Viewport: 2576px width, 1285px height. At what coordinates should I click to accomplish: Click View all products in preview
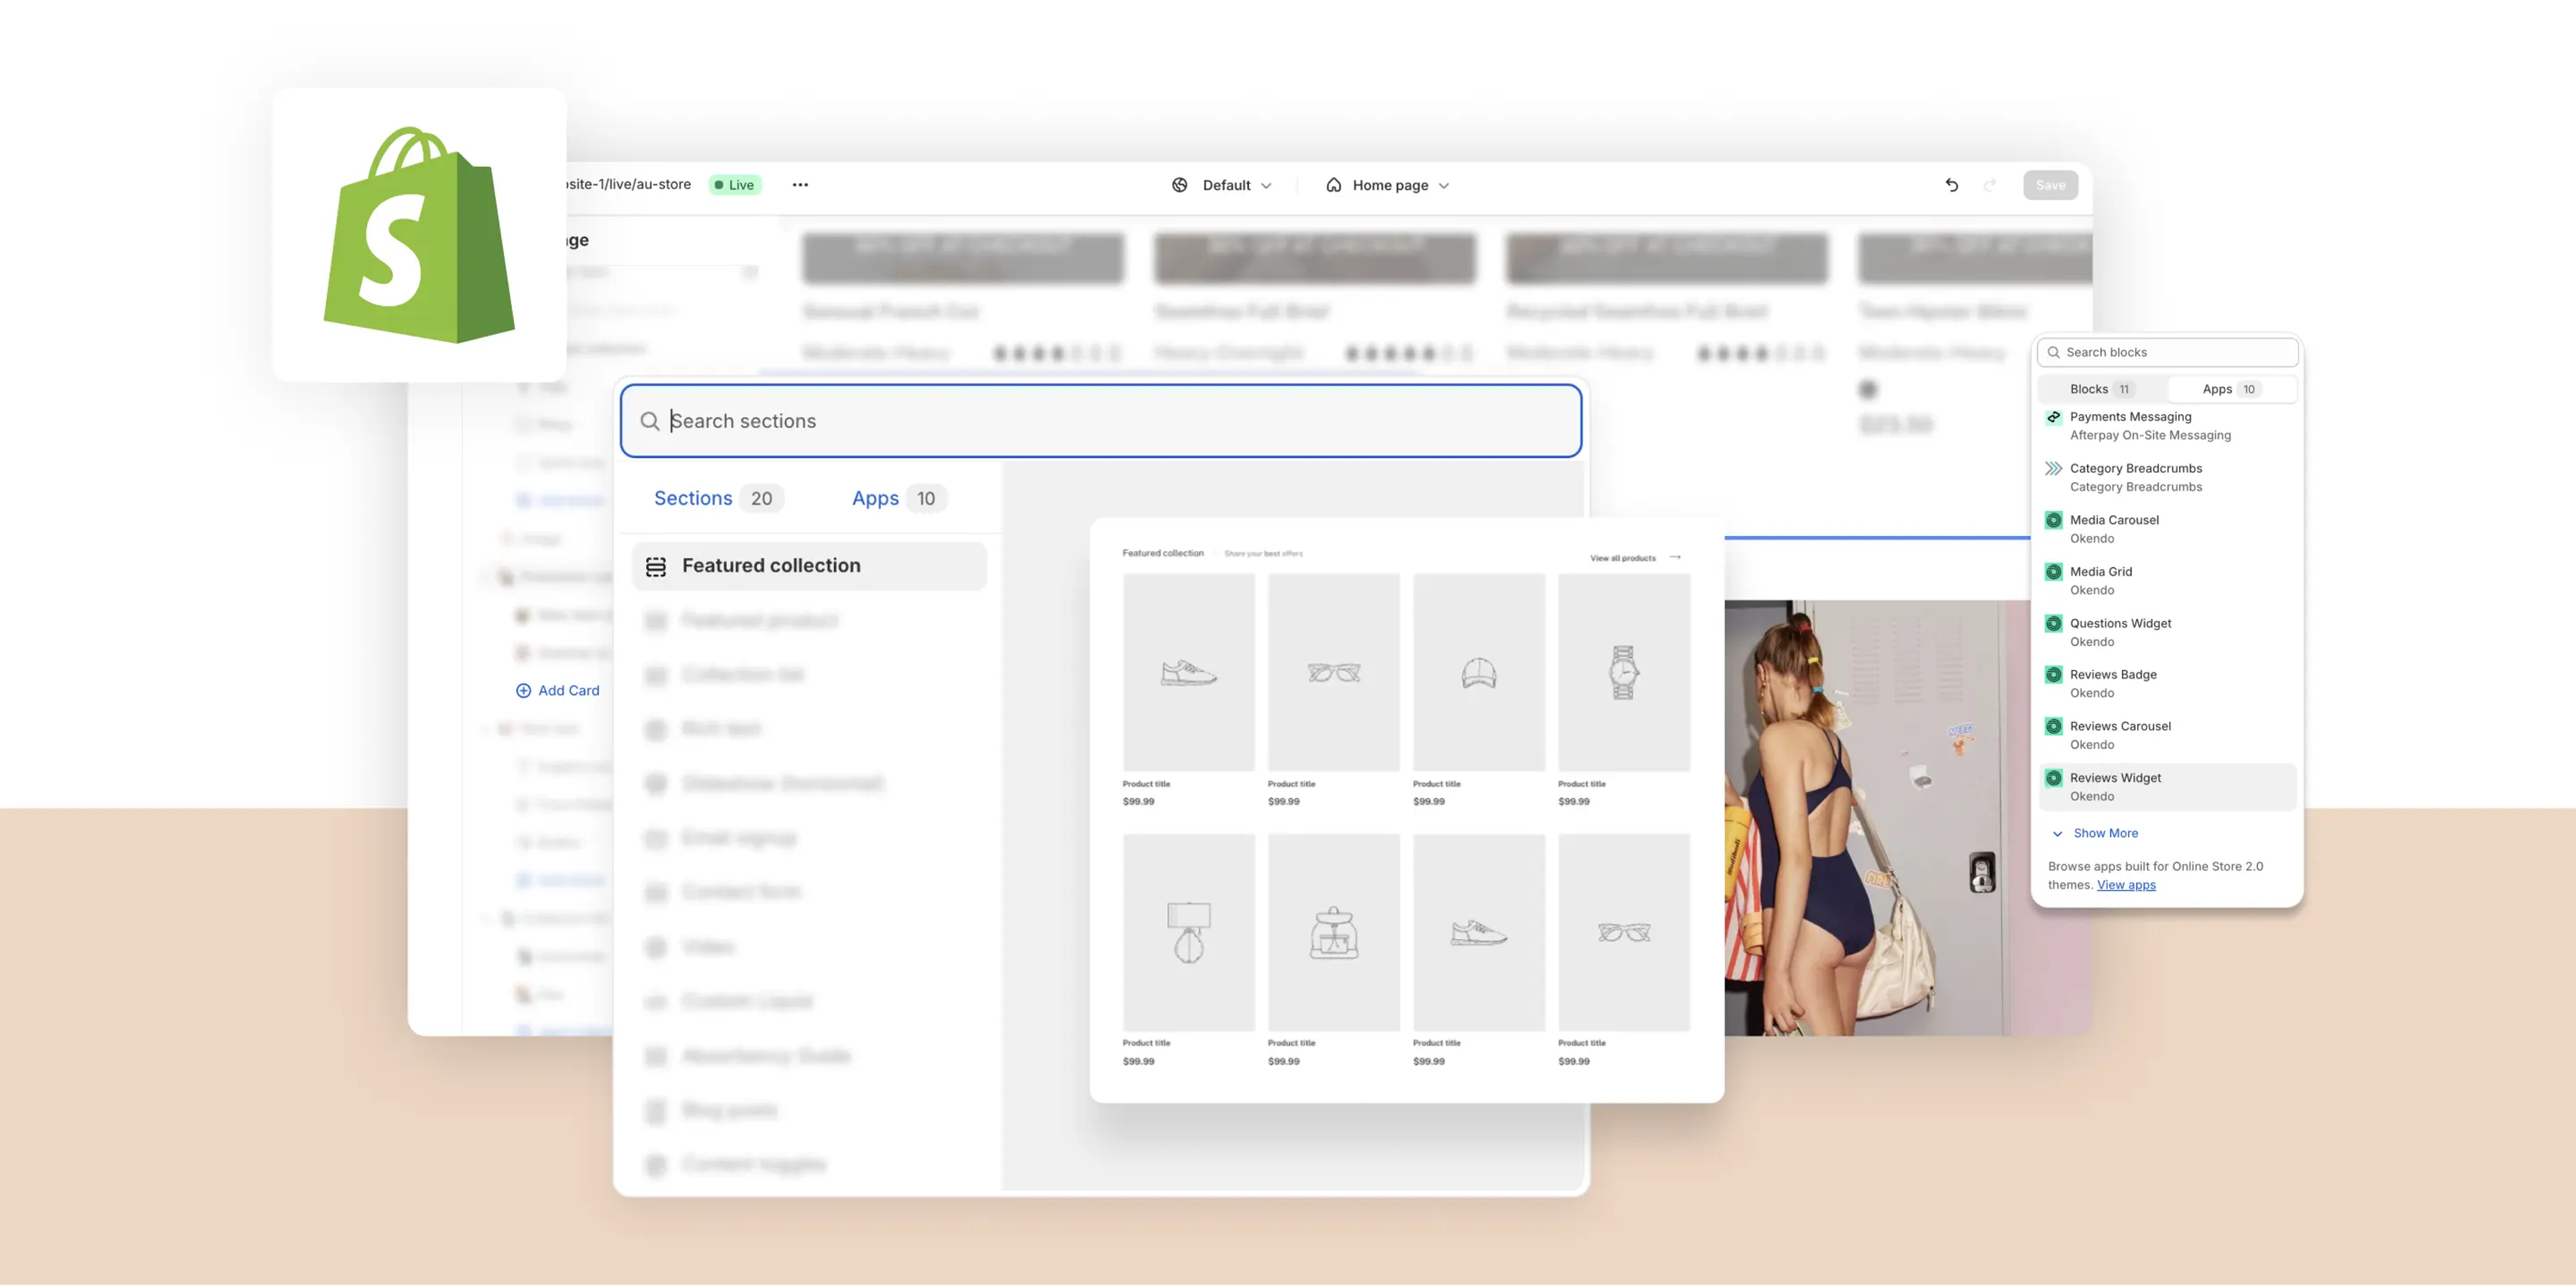pos(1634,558)
